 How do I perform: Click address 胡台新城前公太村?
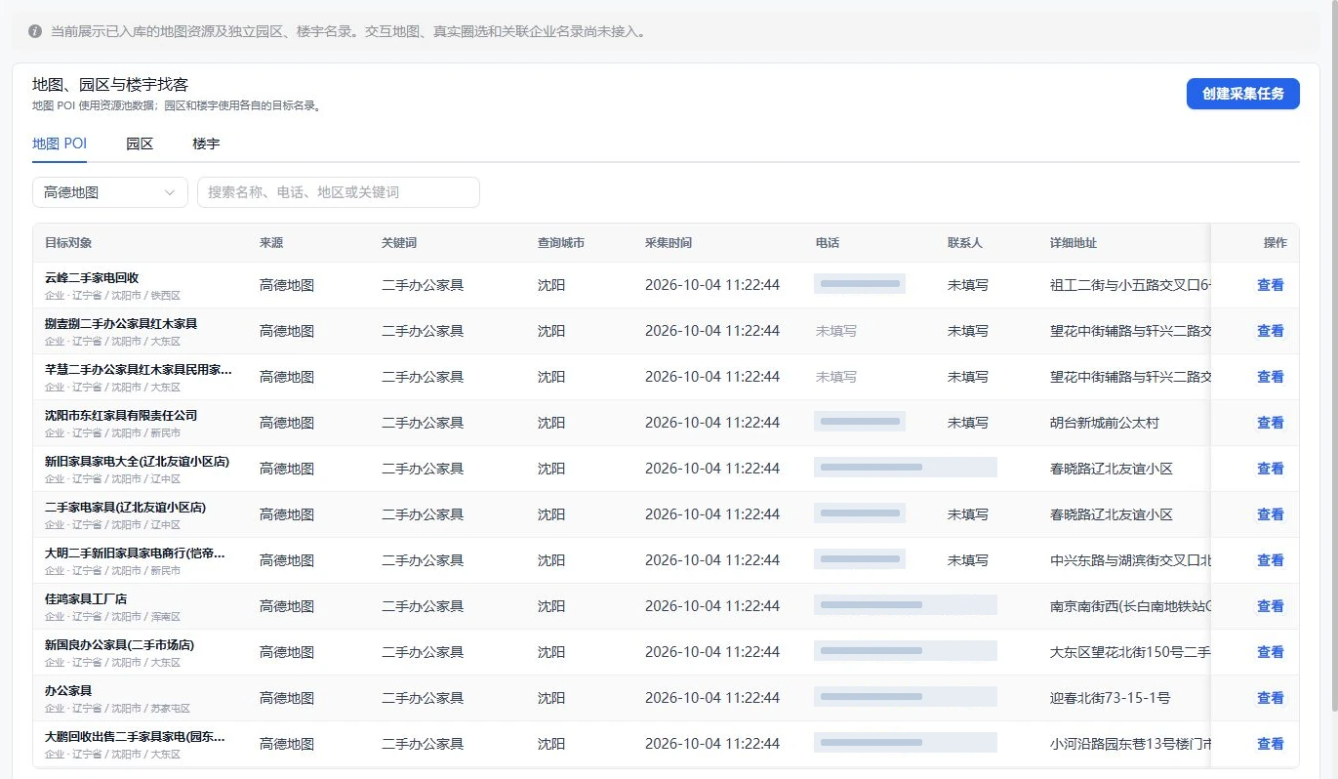coord(1105,423)
